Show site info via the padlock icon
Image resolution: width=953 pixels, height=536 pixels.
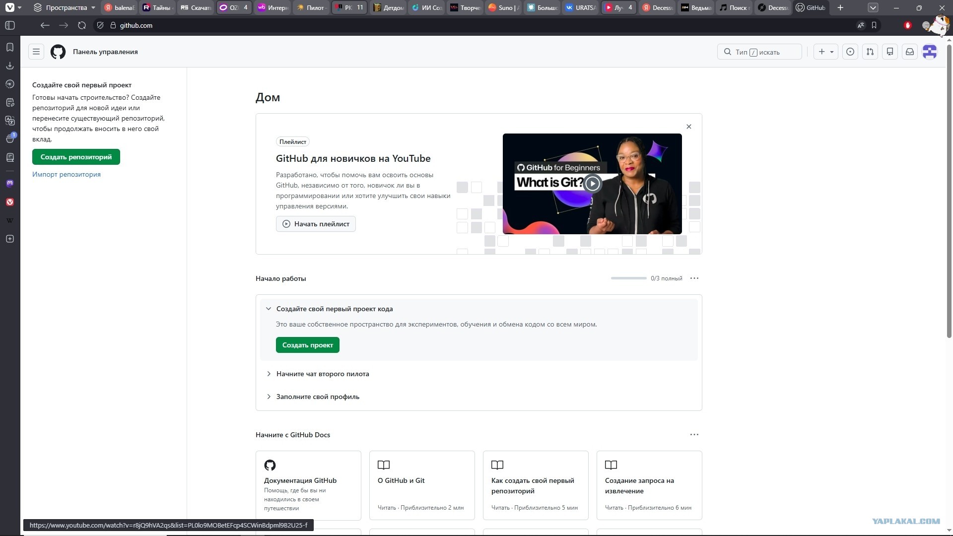113,25
